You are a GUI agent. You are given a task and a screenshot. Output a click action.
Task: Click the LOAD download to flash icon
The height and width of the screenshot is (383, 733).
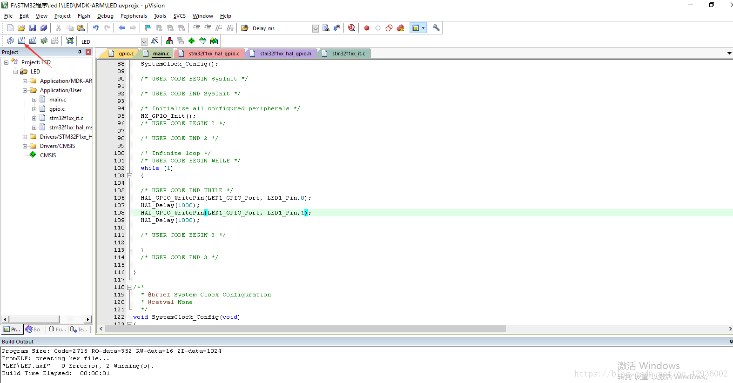click(70, 41)
